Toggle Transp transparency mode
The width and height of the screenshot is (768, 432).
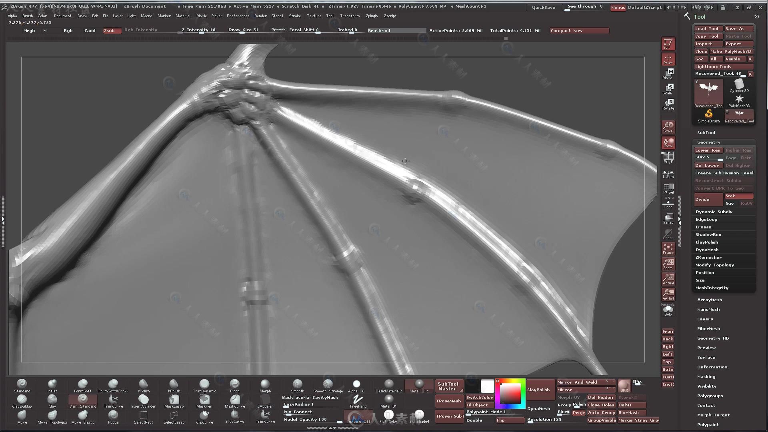tap(668, 218)
